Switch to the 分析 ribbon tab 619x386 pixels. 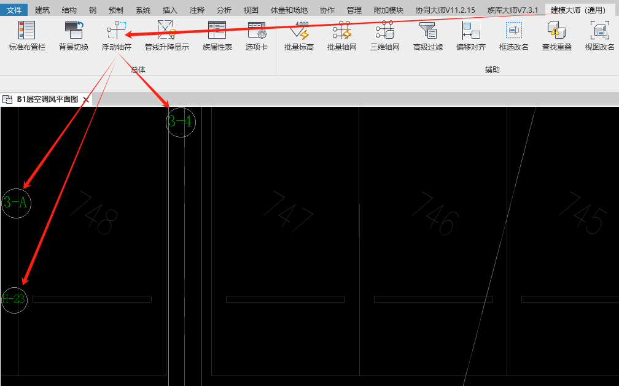(x=224, y=10)
